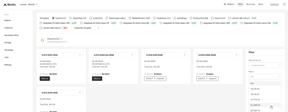
Task: Submit a request for A100 SXM4
Action: [x=207, y=79]
